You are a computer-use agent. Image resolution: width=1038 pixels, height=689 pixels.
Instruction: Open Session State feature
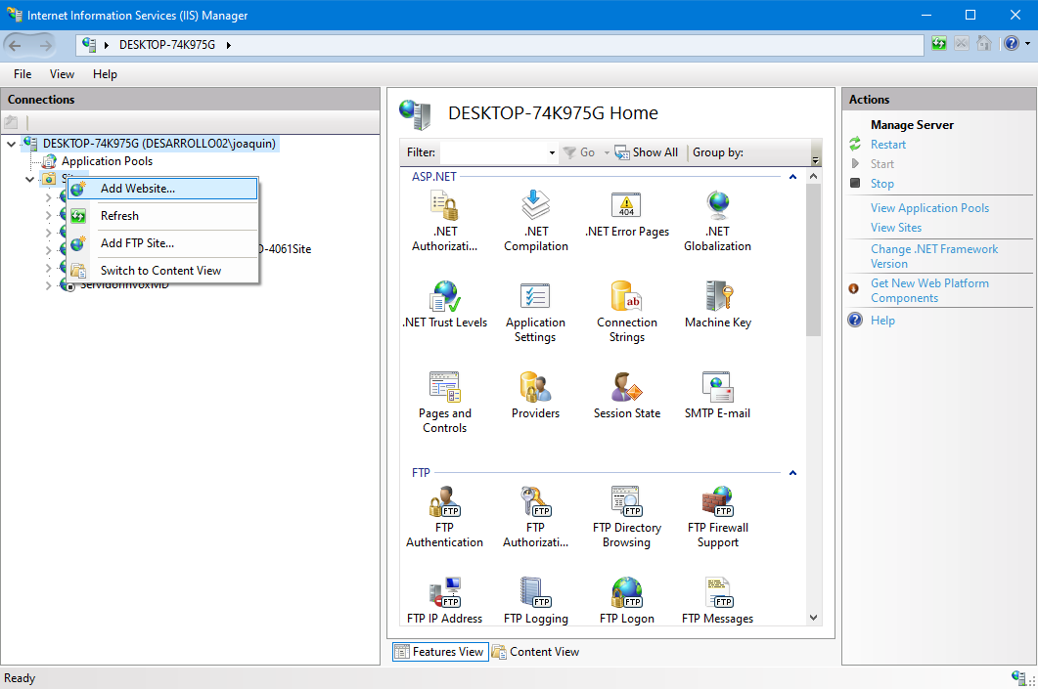[x=627, y=396]
